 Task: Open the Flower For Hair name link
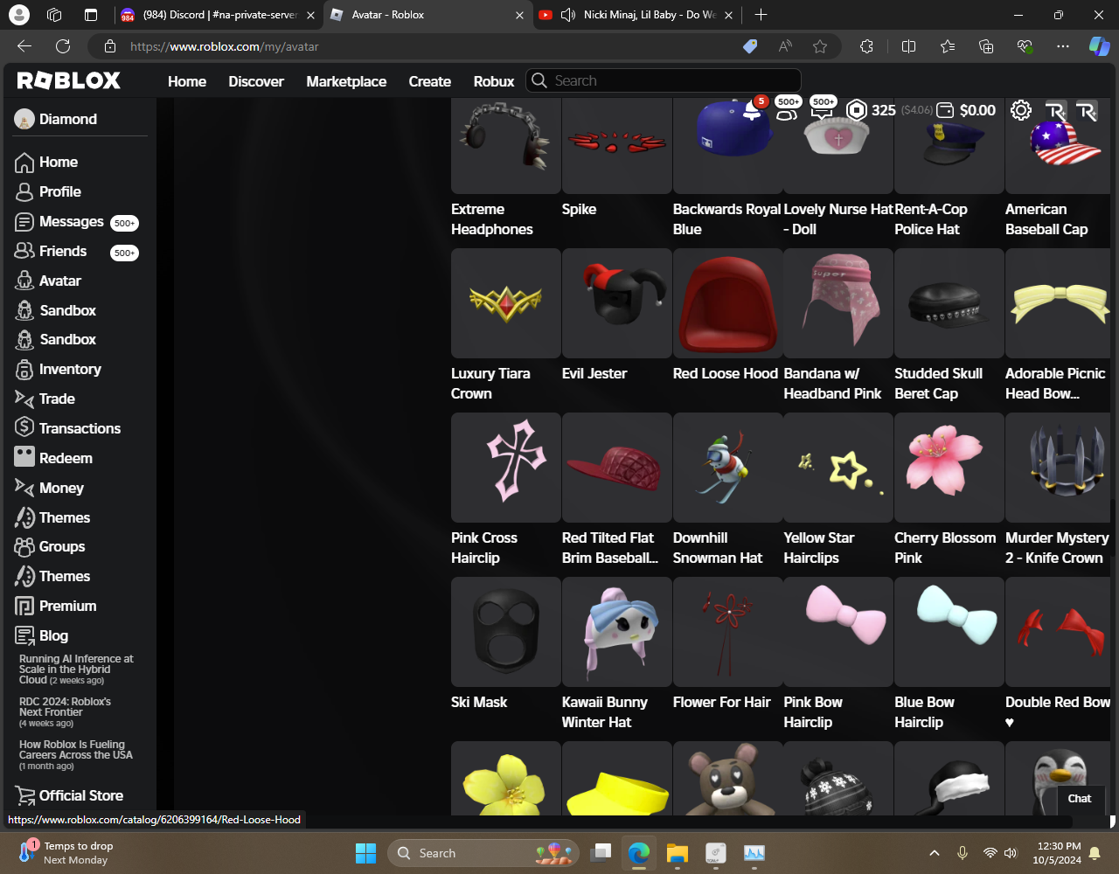[722, 702]
